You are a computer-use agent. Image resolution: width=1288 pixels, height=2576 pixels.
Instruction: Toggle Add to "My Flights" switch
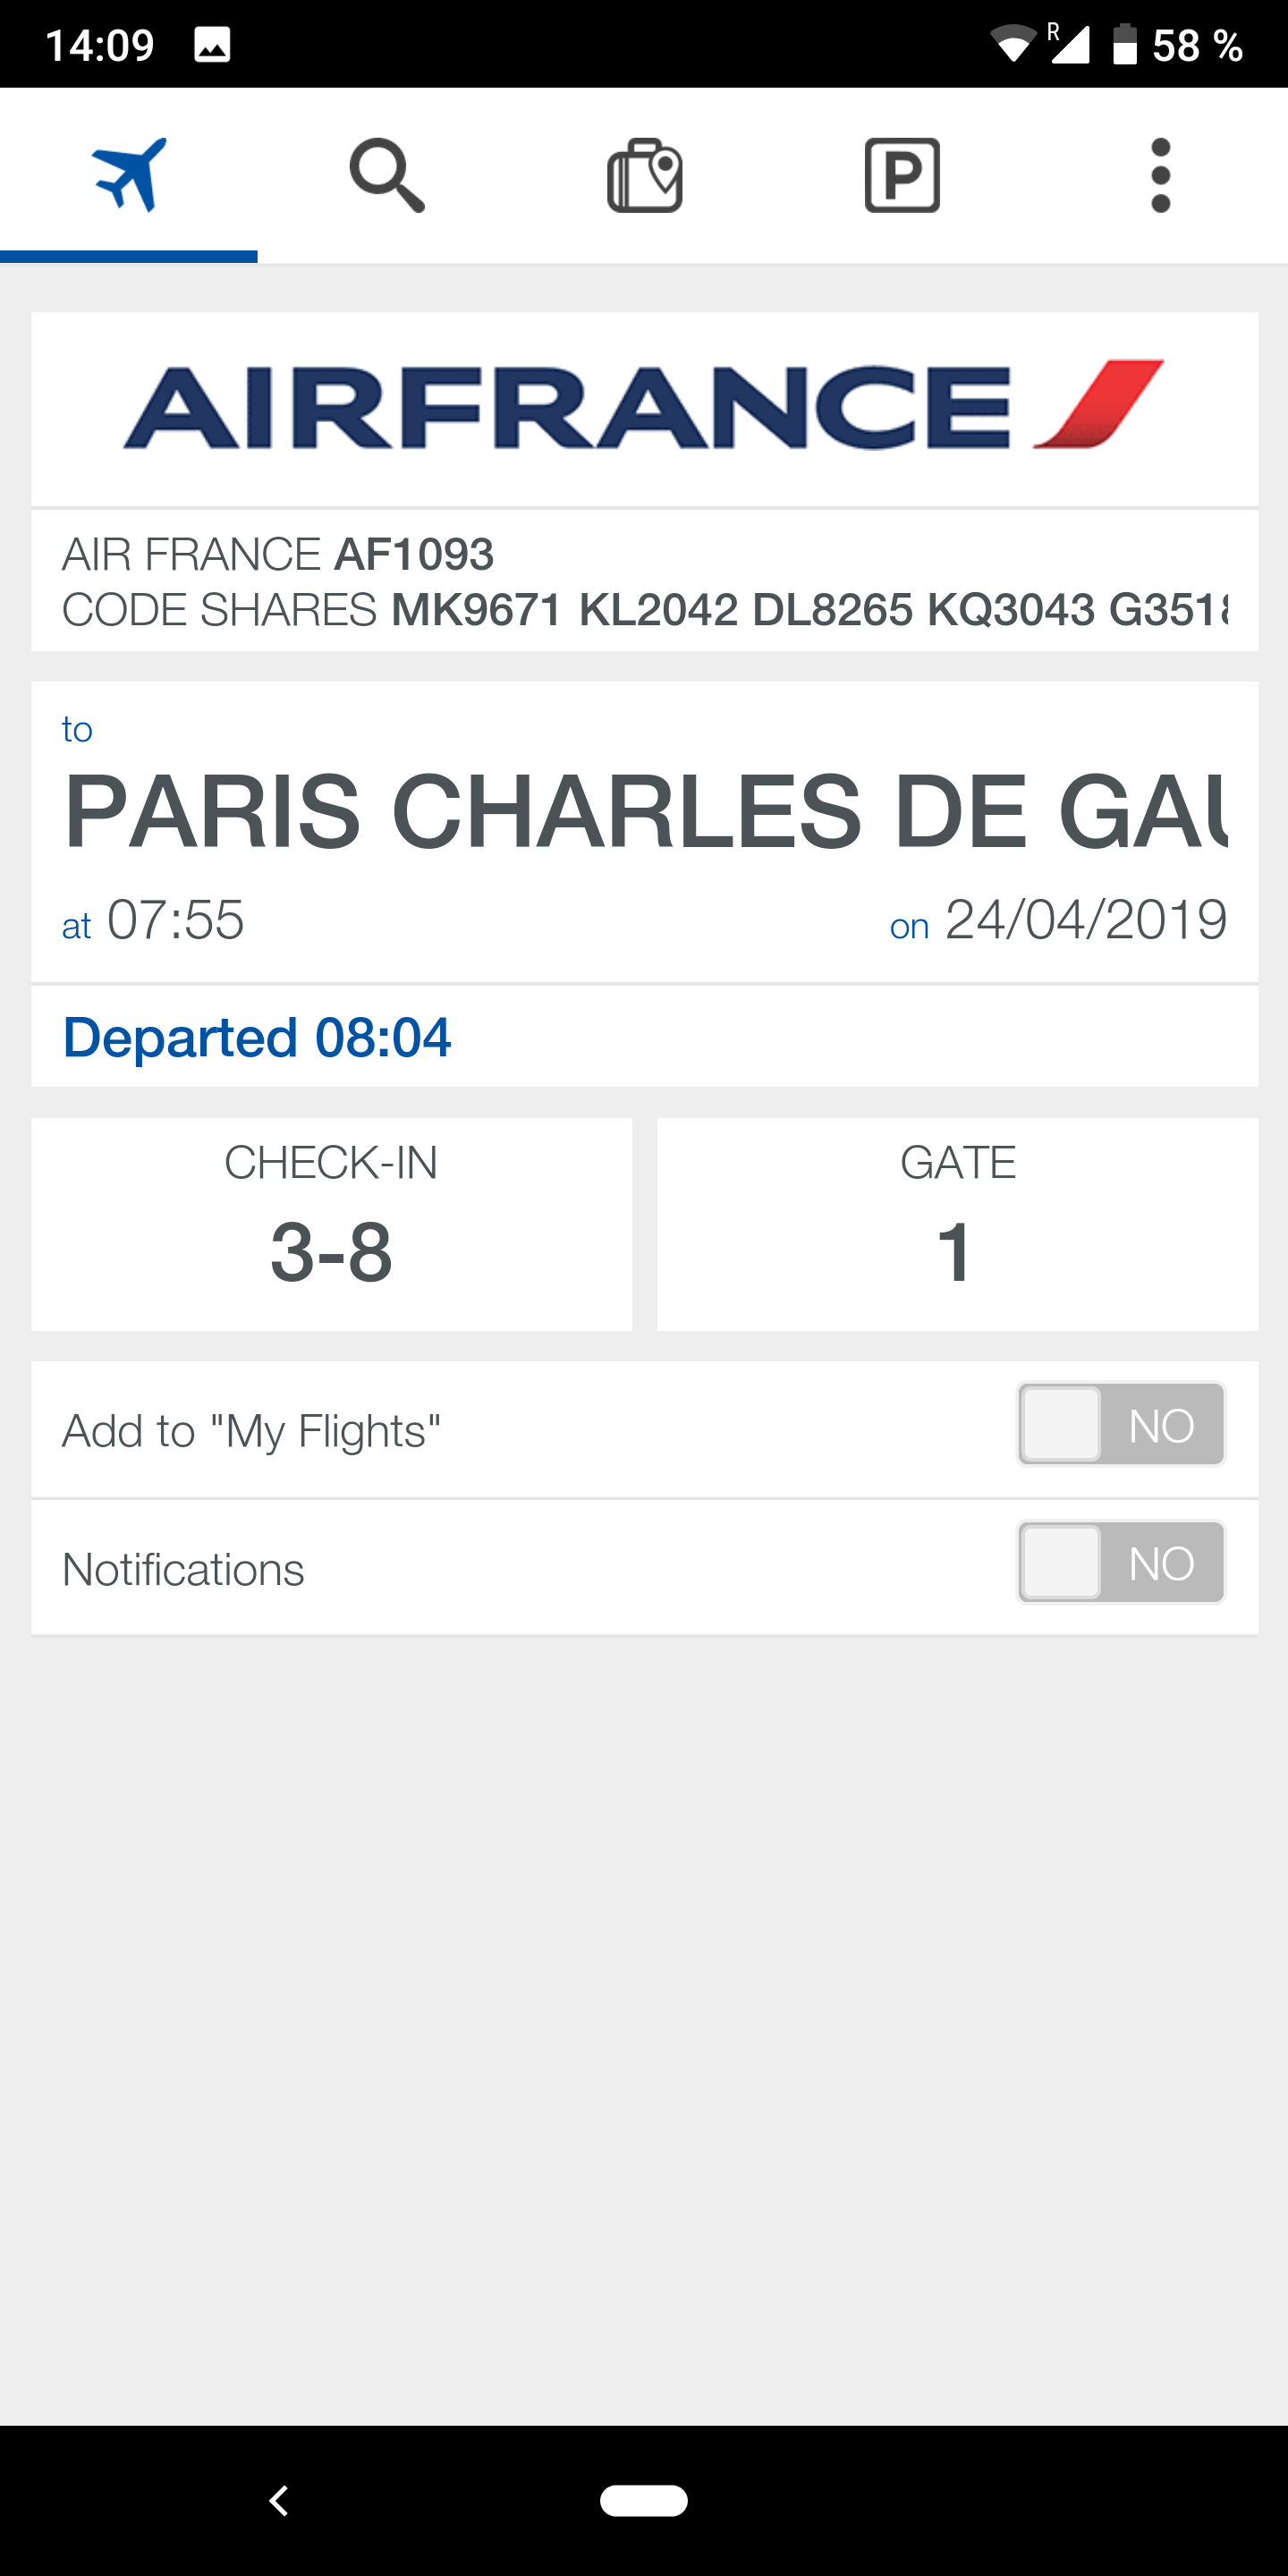click(1121, 1424)
